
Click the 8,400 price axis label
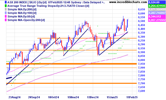point(141,29)
